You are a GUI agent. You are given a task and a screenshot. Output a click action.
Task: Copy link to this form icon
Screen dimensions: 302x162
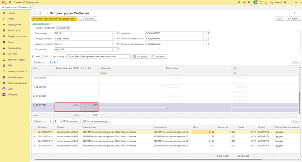290,13
